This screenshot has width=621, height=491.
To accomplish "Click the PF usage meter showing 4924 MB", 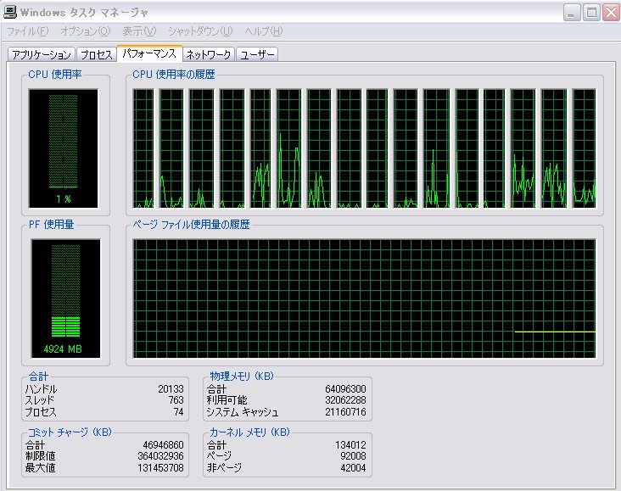I will click(65, 299).
